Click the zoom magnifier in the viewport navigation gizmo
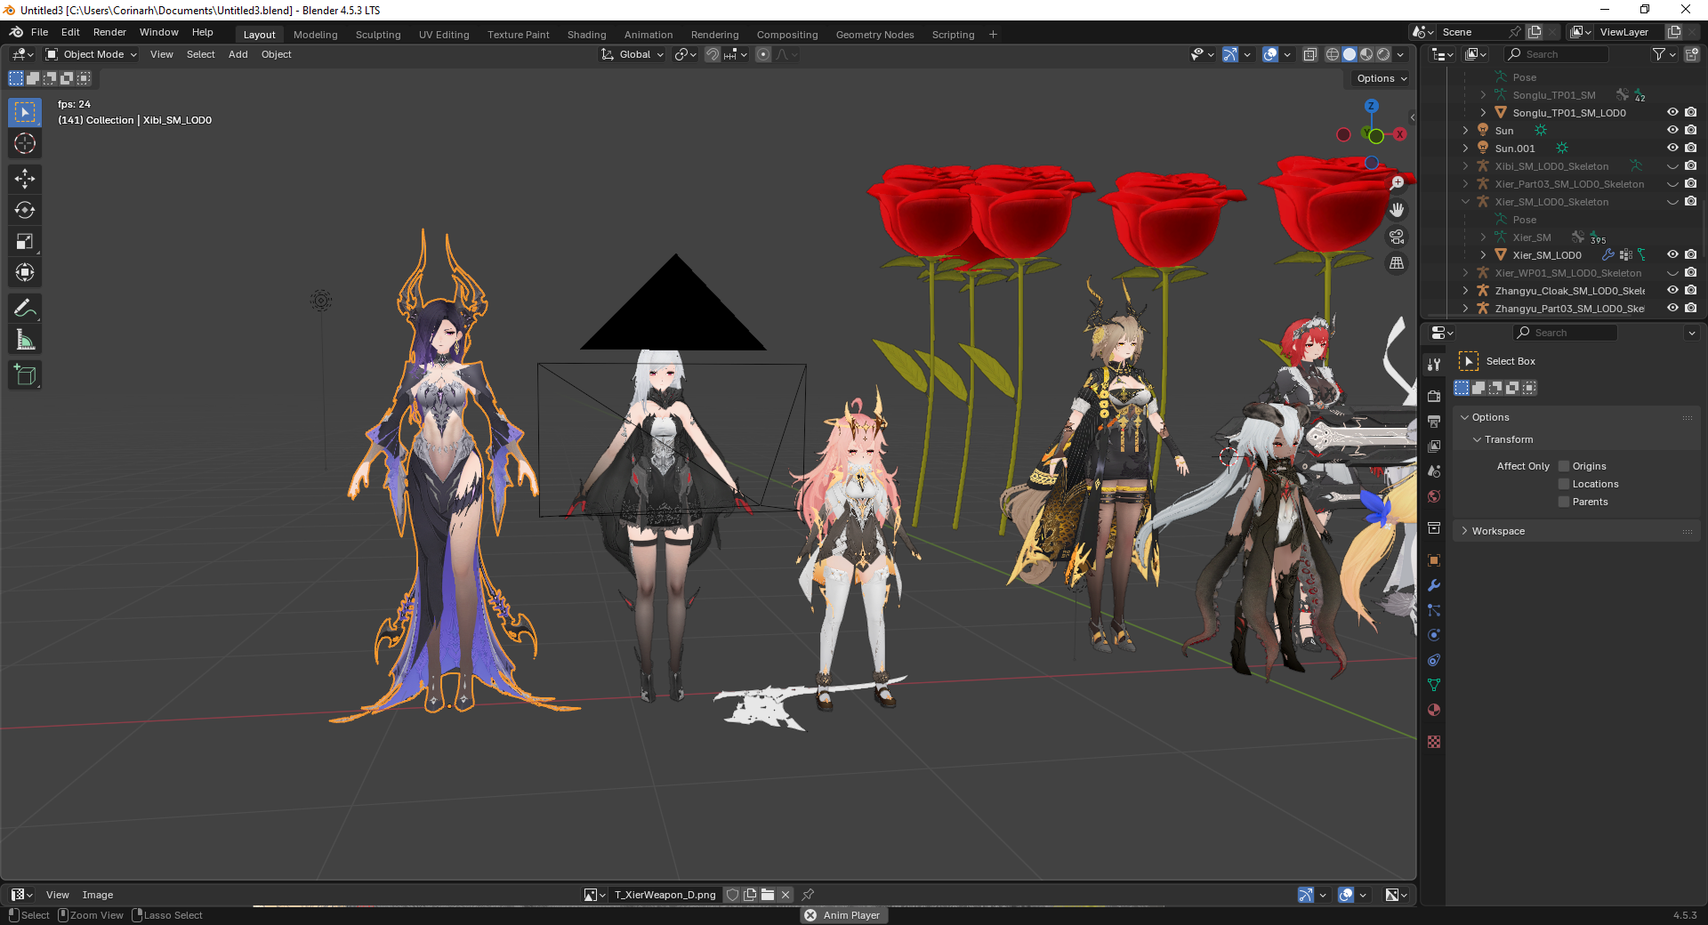Screen dimensions: 1708x925 [1398, 182]
